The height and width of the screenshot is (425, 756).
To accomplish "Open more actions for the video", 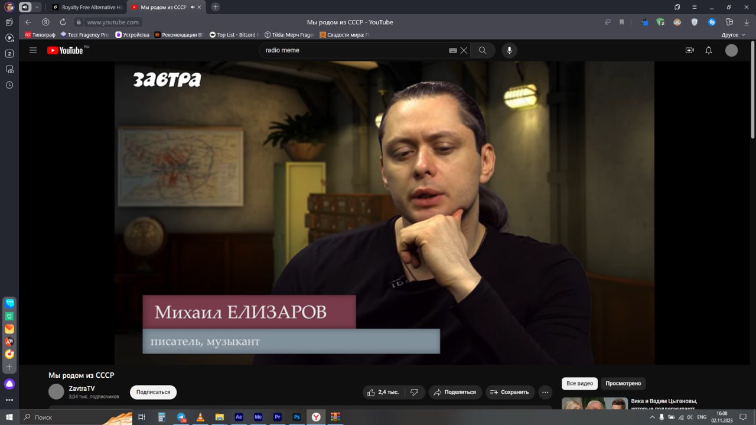I will pos(545,392).
